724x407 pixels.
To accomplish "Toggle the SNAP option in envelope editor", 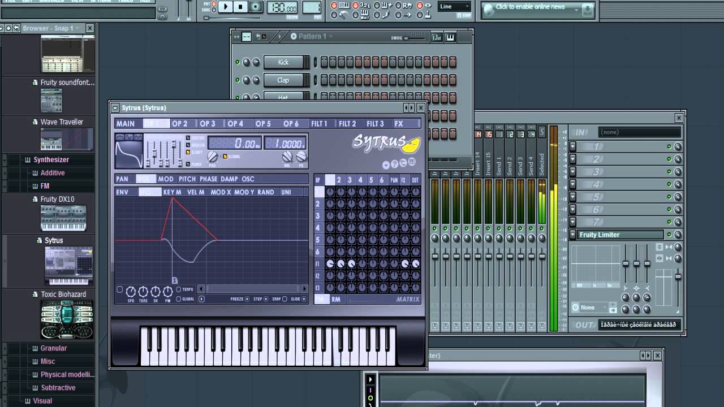I will [285, 299].
